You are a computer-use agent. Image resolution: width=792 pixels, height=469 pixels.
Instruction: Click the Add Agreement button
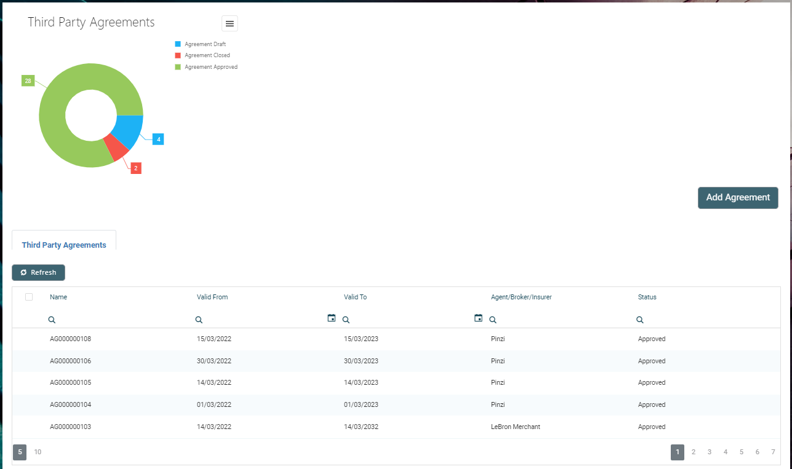tap(737, 198)
